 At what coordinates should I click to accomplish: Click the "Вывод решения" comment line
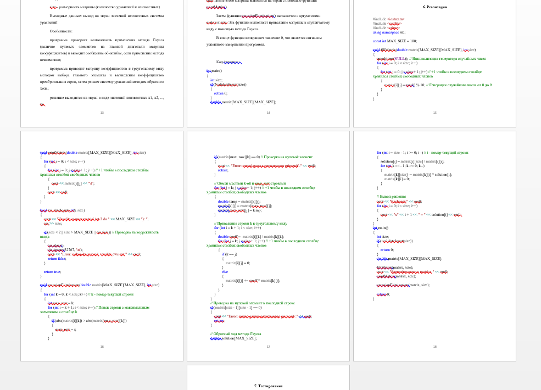point(392,197)
